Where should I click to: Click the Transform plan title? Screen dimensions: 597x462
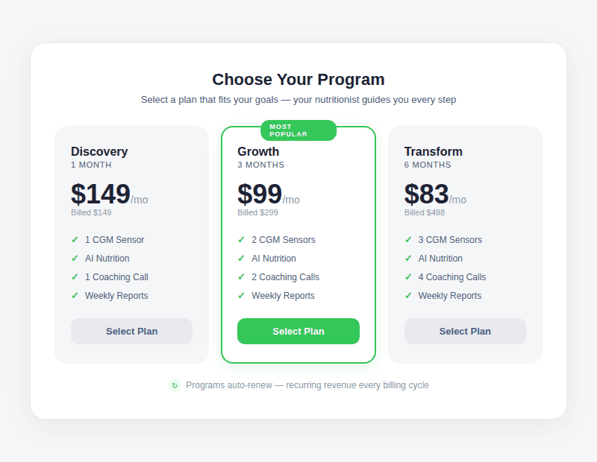(434, 151)
